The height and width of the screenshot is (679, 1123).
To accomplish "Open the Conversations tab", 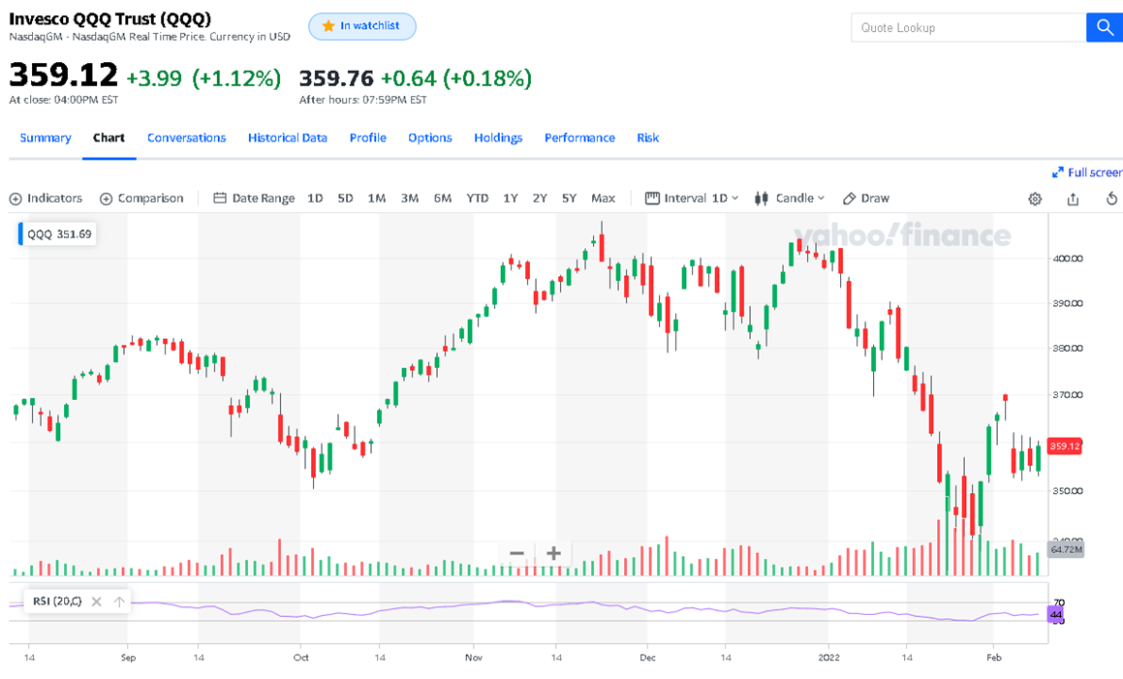I will (186, 138).
